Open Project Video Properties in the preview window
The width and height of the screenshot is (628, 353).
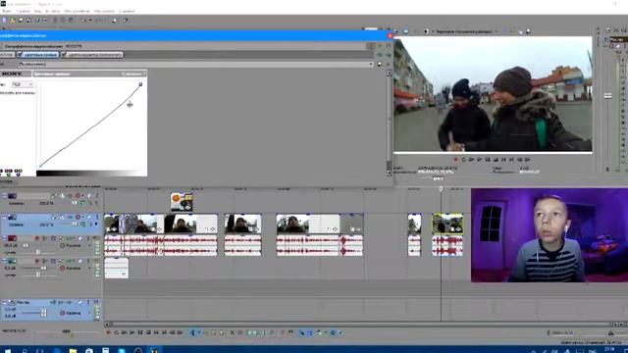[x=397, y=31]
